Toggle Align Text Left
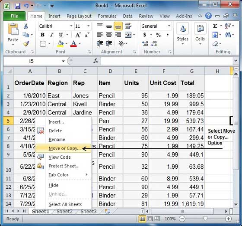Image resolution: width=242 pixels, height=226 pixels. tap(100, 35)
